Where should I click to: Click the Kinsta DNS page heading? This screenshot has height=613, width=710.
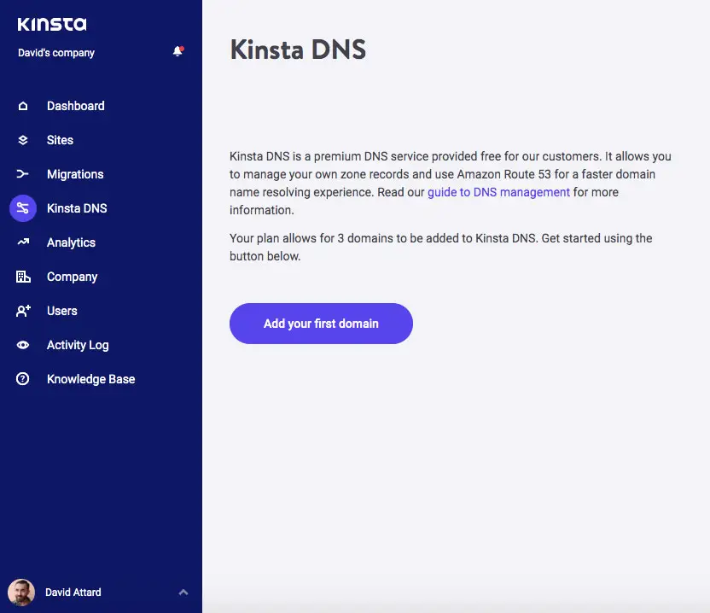coord(298,50)
